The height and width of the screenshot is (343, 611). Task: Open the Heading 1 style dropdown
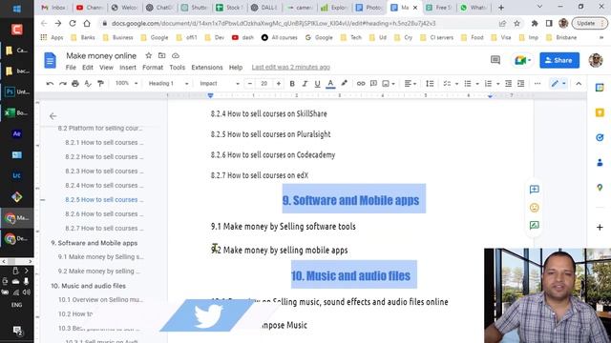coord(168,83)
